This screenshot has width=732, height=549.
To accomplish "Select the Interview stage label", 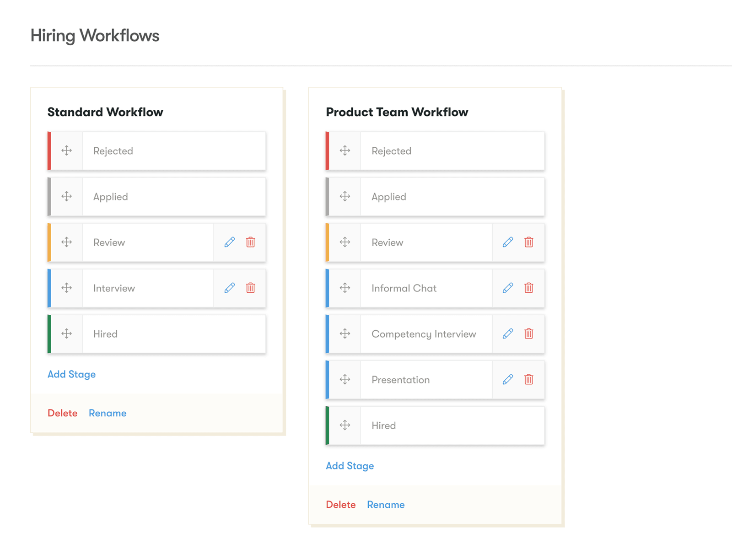I will [x=114, y=288].
